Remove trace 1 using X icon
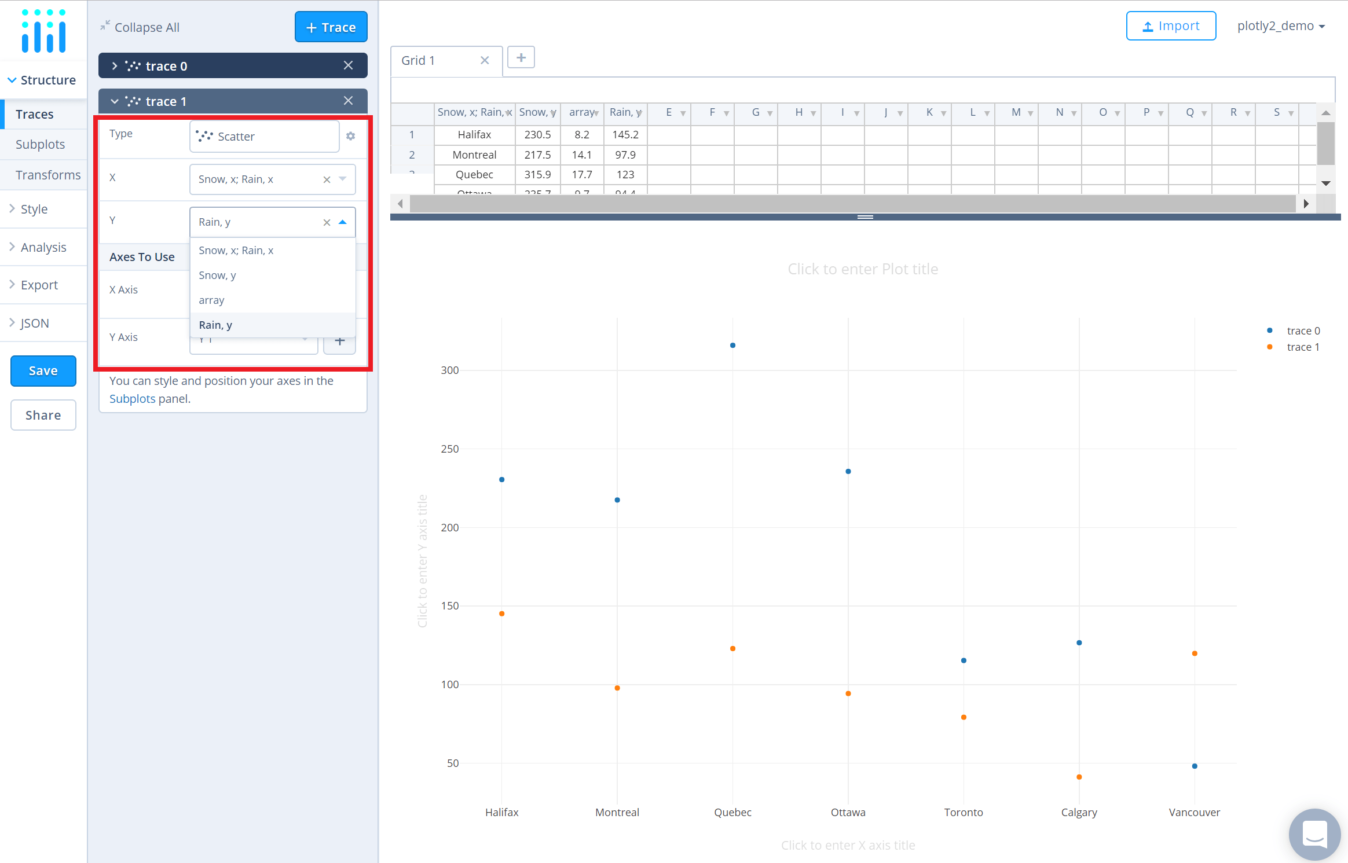The height and width of the screenshot is (863, 1348). [348, 101]
